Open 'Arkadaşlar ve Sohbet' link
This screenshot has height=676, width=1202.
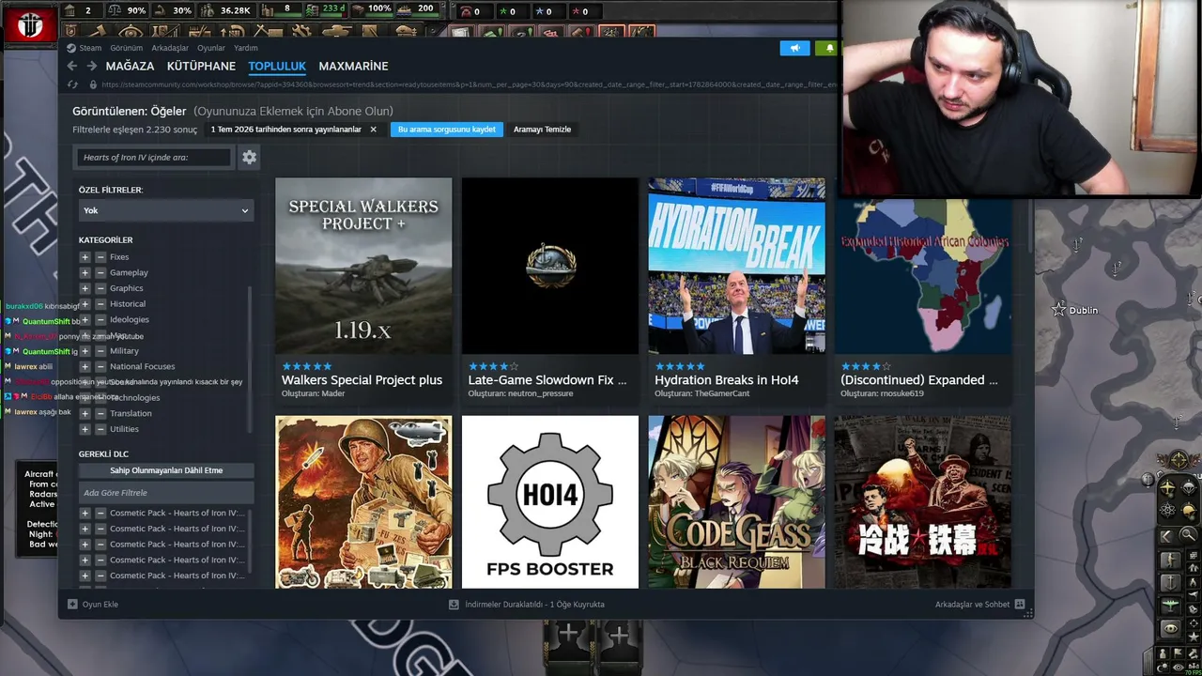972,605
